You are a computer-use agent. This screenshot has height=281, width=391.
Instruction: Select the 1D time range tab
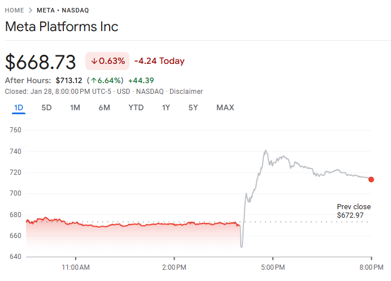(18, 107)
